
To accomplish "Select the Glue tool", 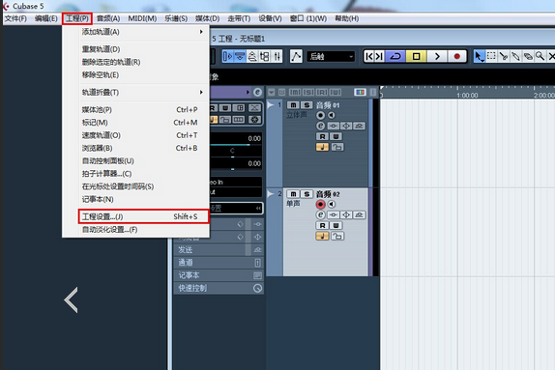I will 515,56.
